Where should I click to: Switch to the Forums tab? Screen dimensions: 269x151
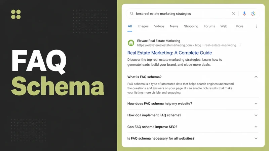pyautogui.click(x=209, y=26)
